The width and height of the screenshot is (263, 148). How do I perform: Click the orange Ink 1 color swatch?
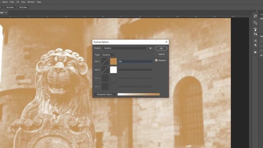click(113, 61)
